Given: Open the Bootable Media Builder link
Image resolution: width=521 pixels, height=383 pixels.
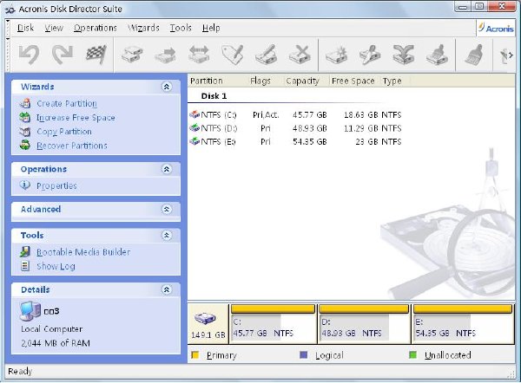Looking at the screenshot, I should pyautogui.click(x=83, y=252).
